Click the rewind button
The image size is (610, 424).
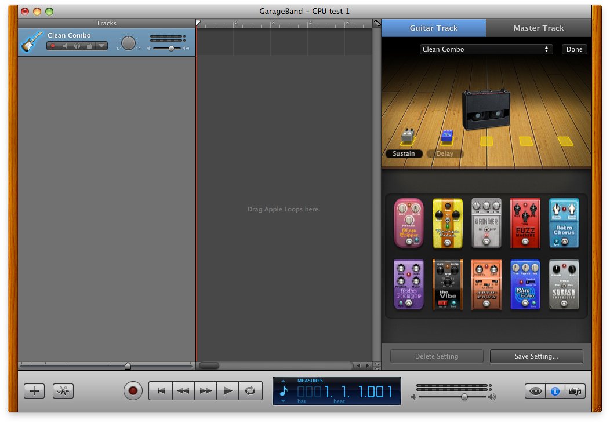(x=183, y=391)
